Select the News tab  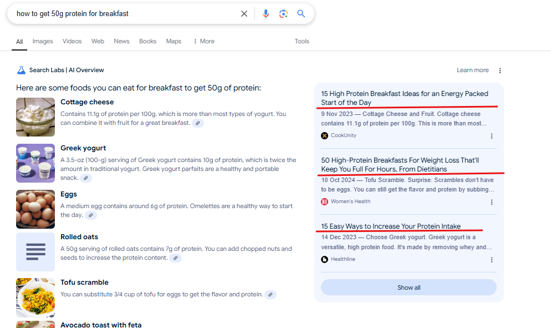point(121,41)
